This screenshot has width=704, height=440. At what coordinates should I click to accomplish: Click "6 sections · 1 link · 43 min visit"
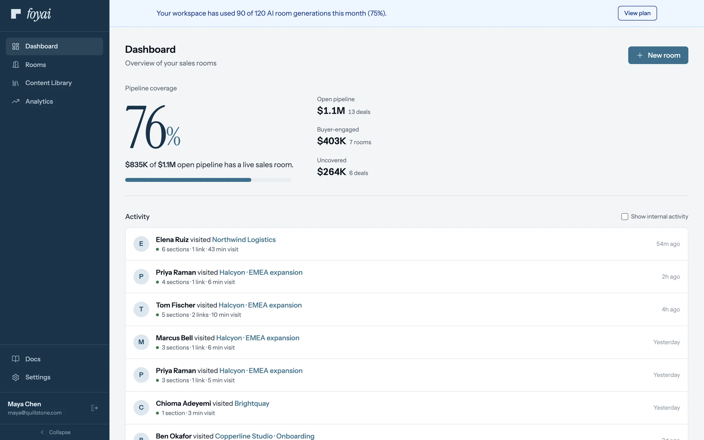200,249
